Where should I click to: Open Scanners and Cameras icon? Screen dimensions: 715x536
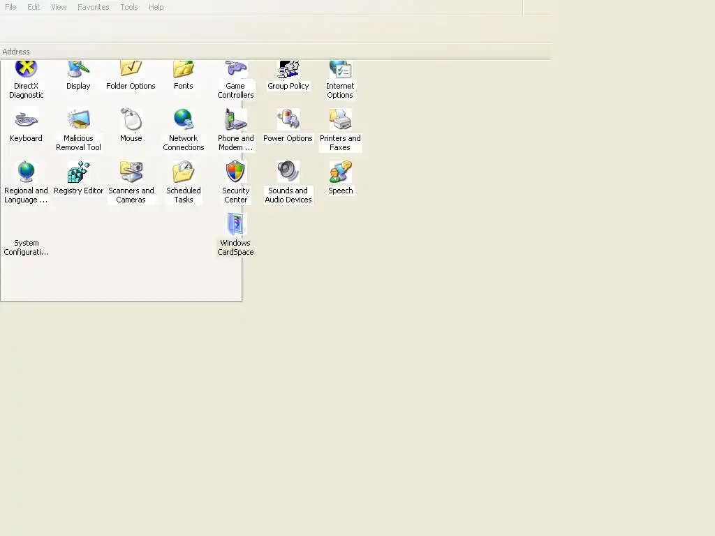(x=131, y=172)
